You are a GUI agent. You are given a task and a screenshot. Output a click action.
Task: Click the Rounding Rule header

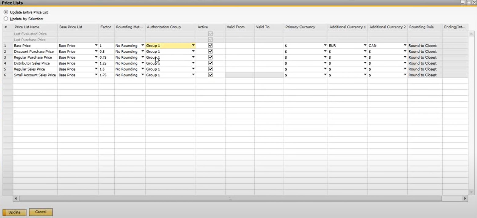pos(421,27)
